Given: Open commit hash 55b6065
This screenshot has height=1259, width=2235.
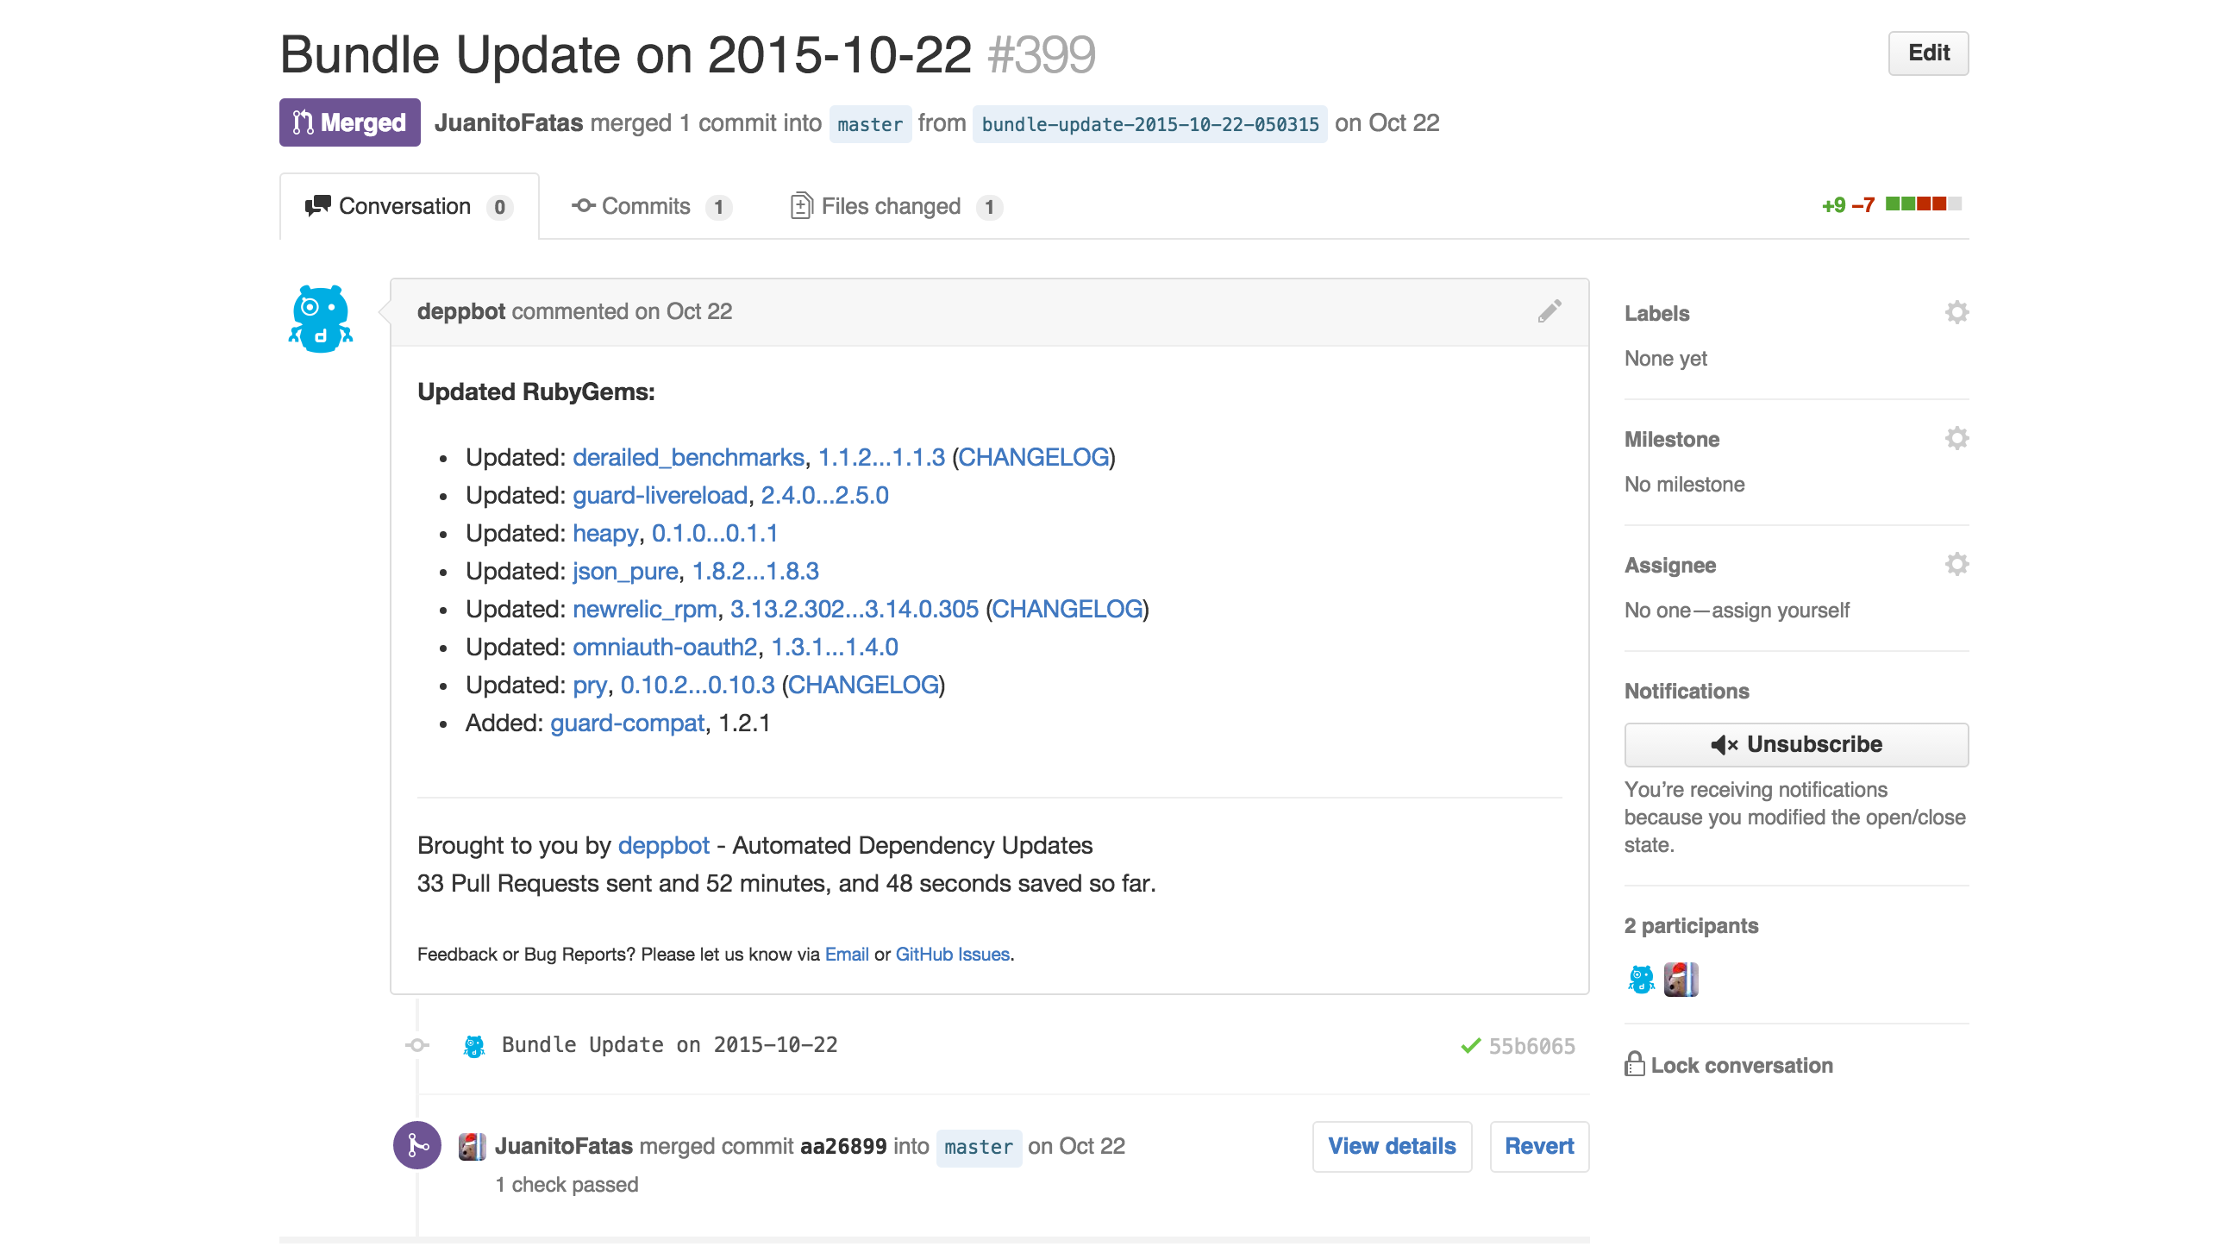Looking at the screenshot, I should (1531, 1045).
